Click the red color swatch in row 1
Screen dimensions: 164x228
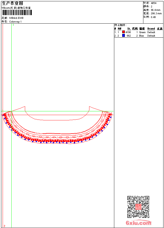(124, 32)
